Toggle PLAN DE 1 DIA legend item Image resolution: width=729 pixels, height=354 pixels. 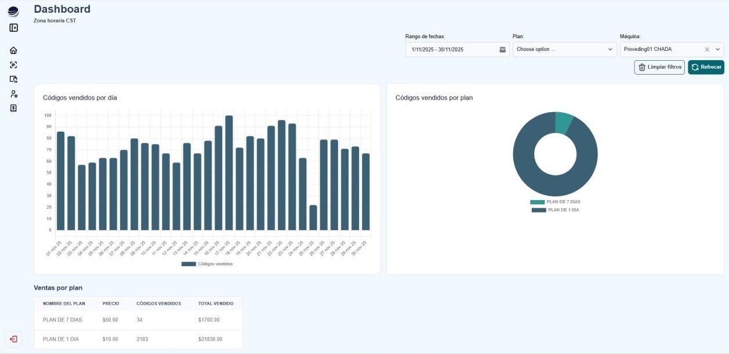(555, 210)
